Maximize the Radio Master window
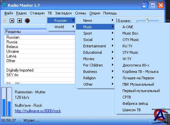Viewport: 170px width, 125px height. [153, 5]
